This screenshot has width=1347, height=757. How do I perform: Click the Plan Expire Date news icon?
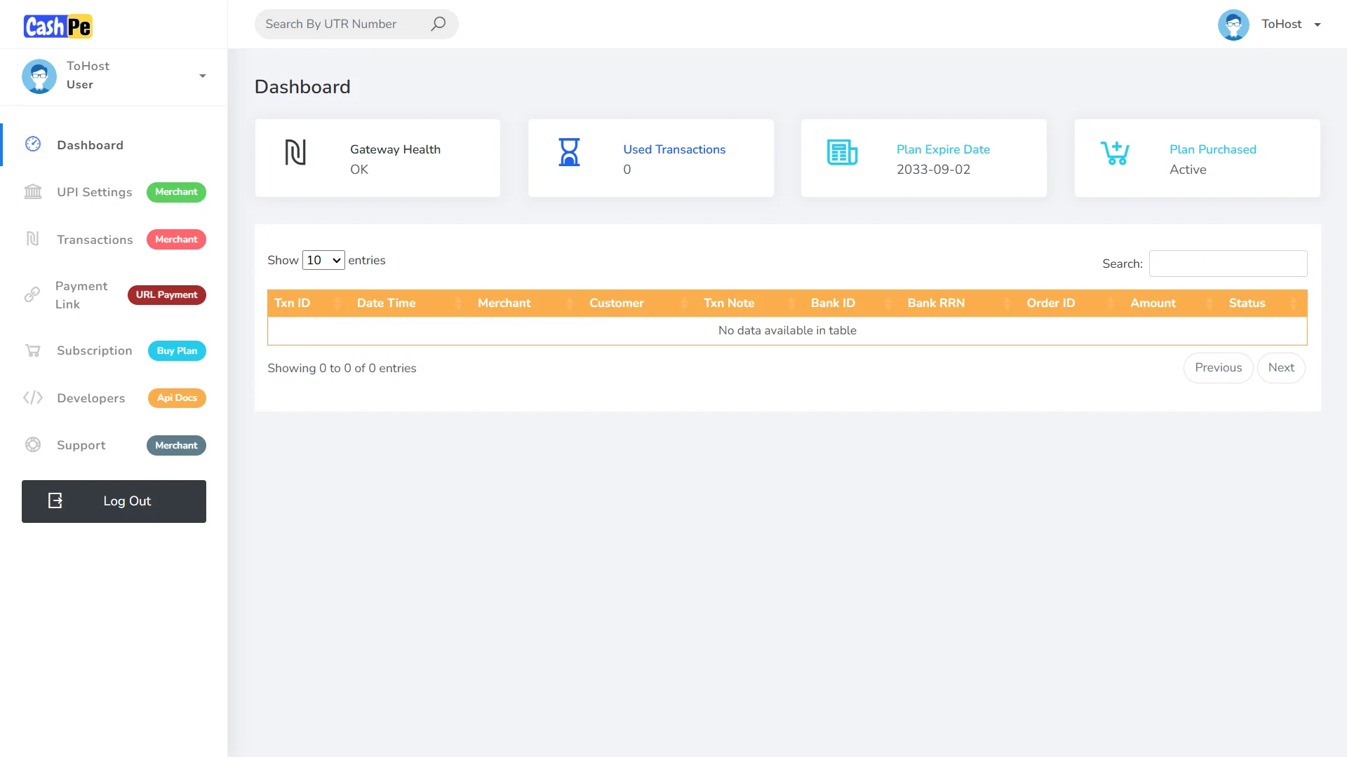click(842, 152)
